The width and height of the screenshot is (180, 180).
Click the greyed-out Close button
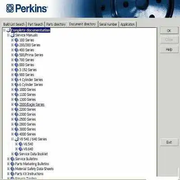[169, 40]
